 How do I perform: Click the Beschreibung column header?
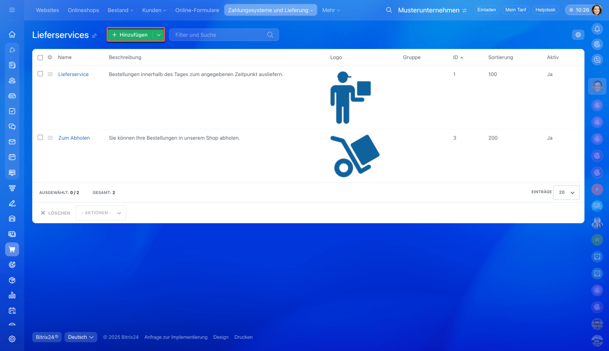pos(125,57)
